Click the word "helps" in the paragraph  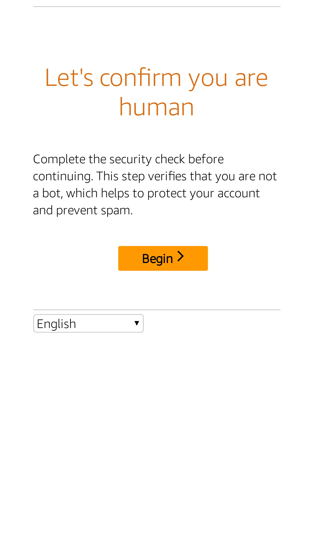click(115, 193)
